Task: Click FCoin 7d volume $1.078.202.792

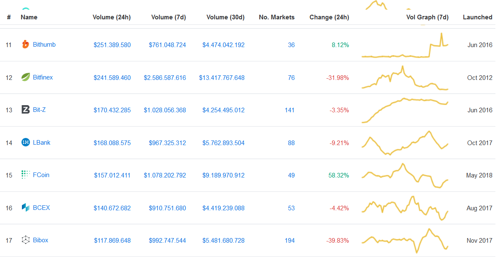Action: (164, 175)
